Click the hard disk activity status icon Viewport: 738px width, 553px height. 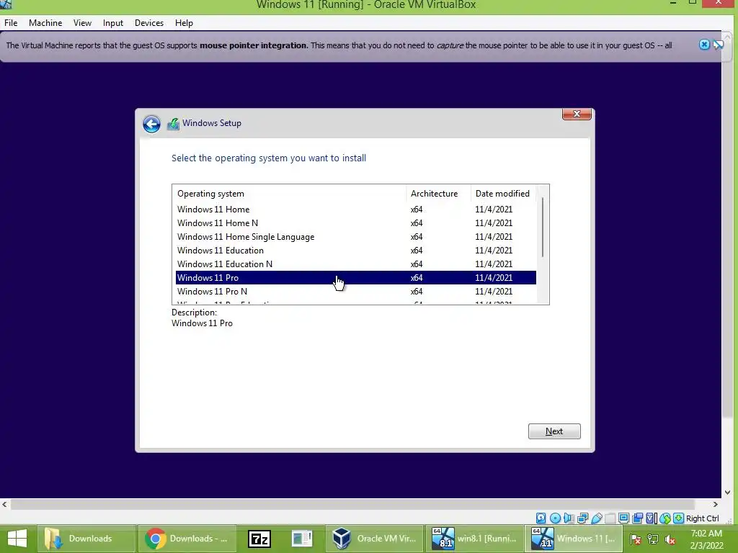[x=541, y=518]
